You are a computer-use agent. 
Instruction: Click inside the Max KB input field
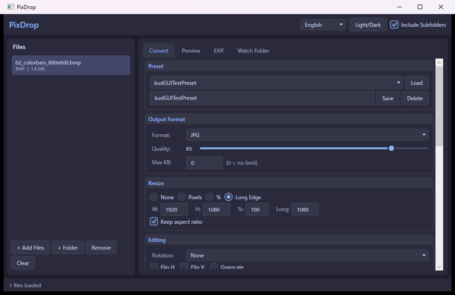204,162
